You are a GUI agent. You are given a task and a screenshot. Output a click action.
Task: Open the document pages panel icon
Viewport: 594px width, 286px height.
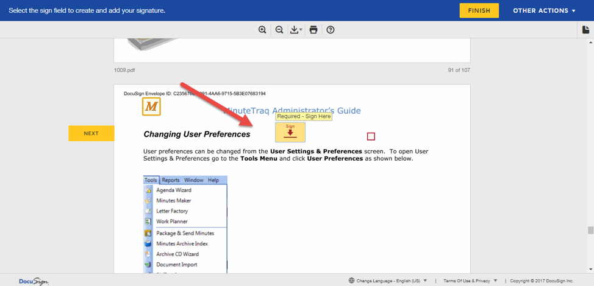point(586,30)
